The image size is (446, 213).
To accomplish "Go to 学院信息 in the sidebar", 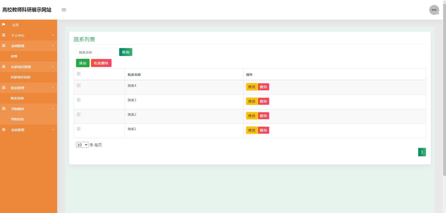I will point(17,119).
